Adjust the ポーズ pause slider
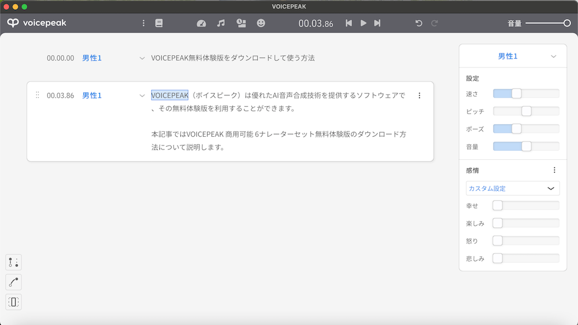Viewport: 578px width, 325px height. [526, 129]
